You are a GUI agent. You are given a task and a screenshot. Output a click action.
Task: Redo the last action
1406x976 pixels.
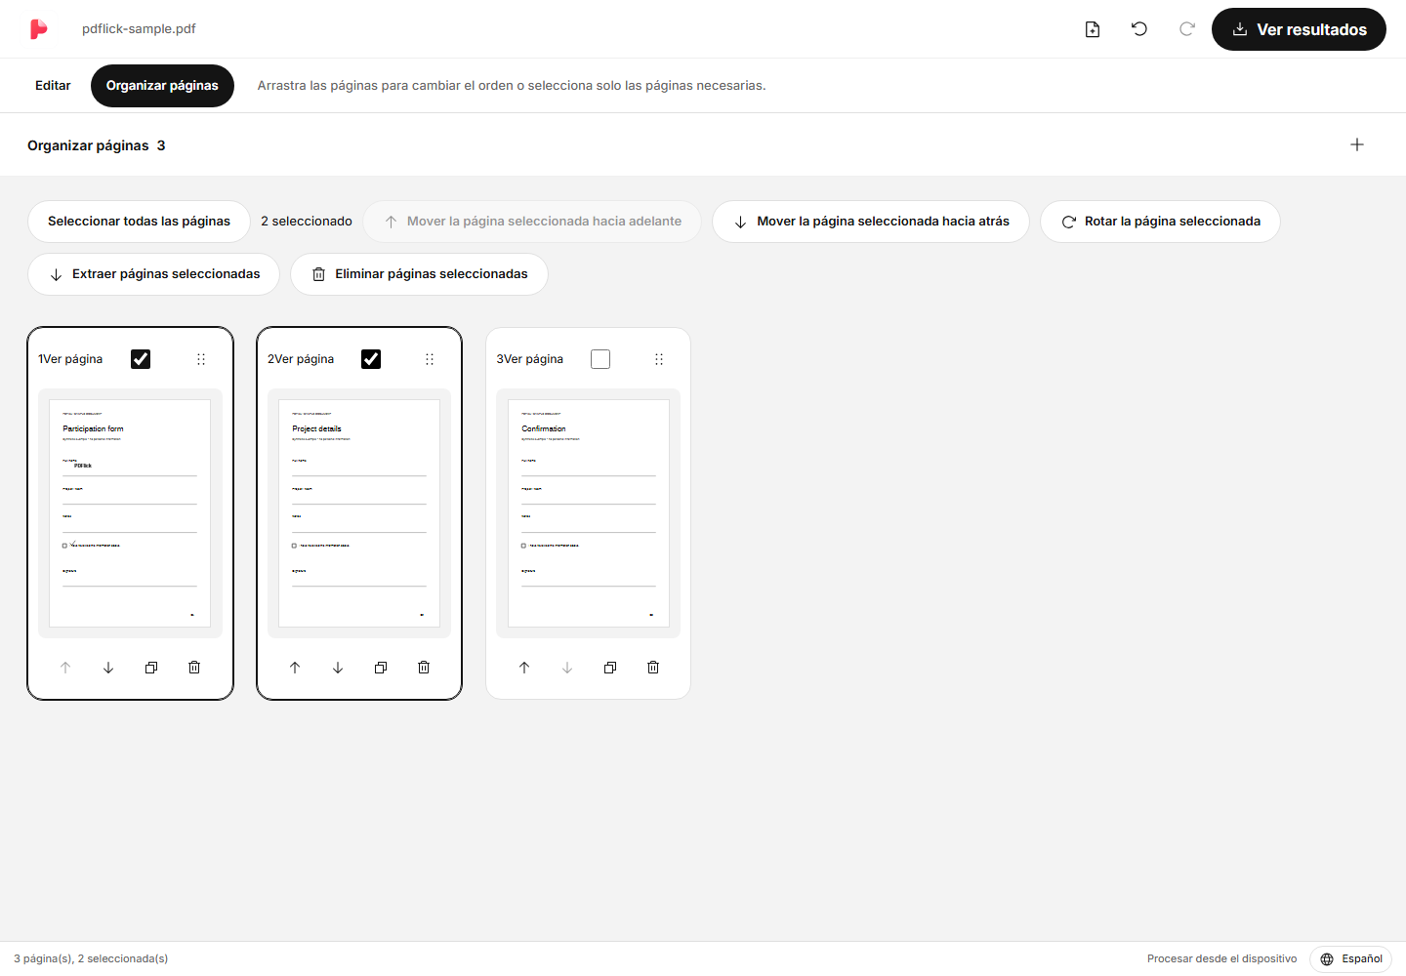pyautogui.click(x=1186, y=29)
